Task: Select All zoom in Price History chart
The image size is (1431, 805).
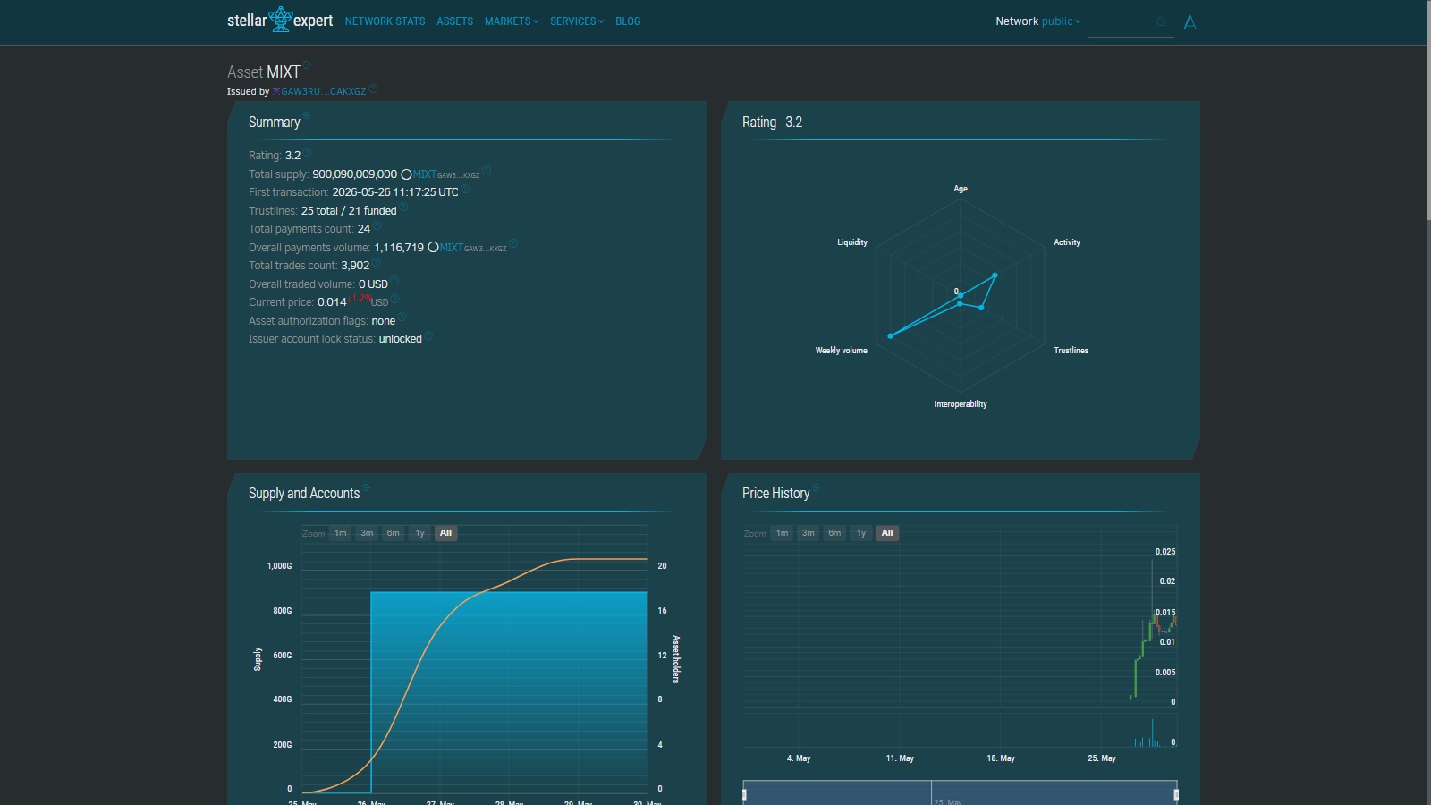Action: pos(887,533)
